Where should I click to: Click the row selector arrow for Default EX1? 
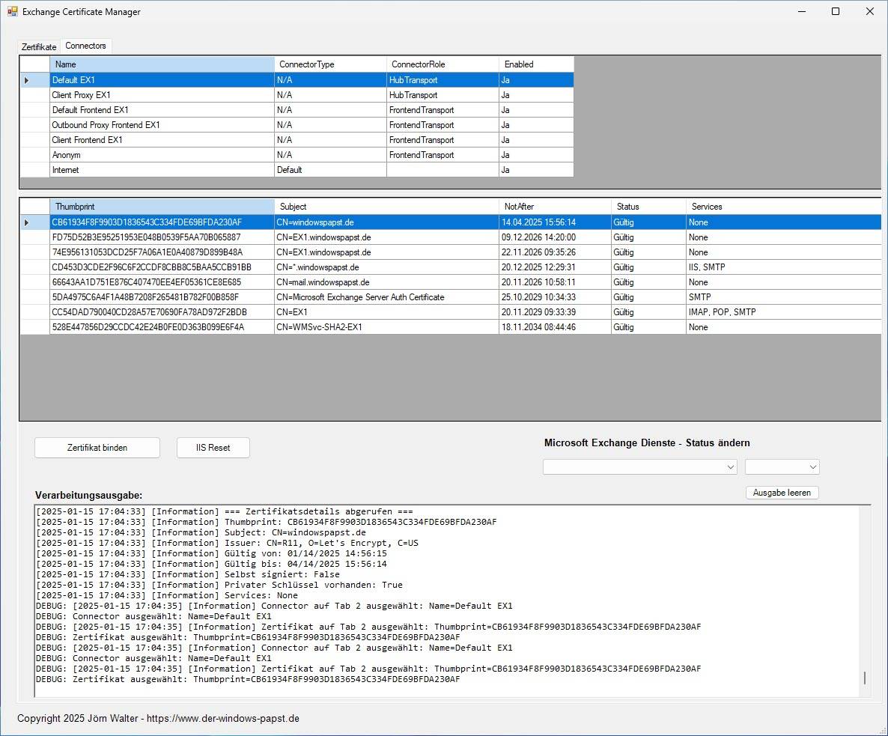(x=28, y=80)
